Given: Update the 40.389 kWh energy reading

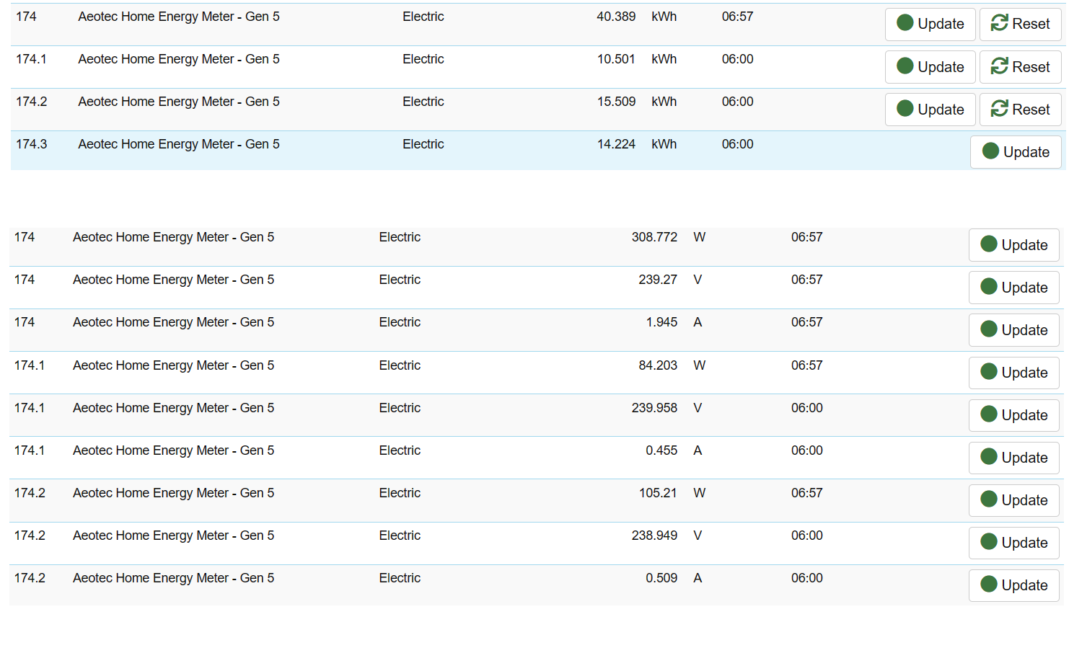Looking at the screenshot, I should coord(930,25).
